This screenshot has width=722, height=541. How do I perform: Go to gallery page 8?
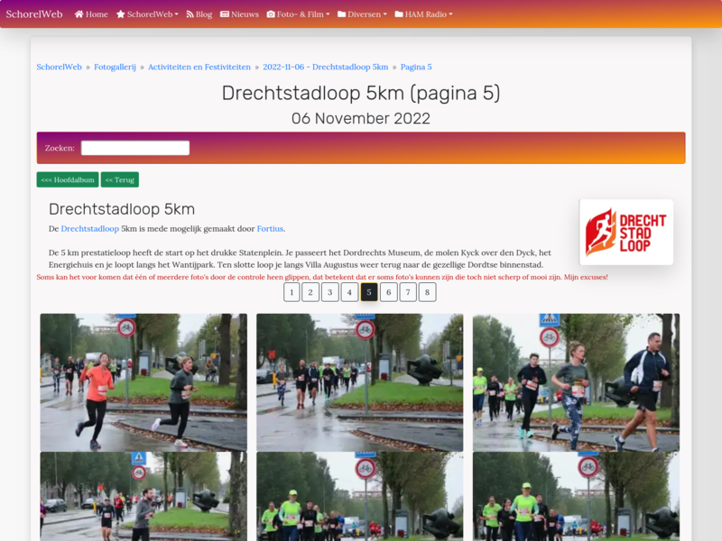(x=427, y=292)
